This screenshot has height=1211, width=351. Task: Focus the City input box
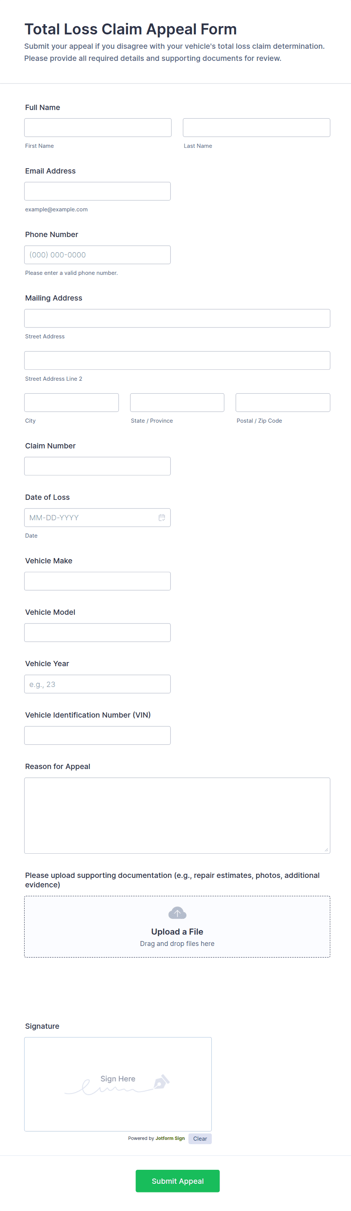coord(71,402)
